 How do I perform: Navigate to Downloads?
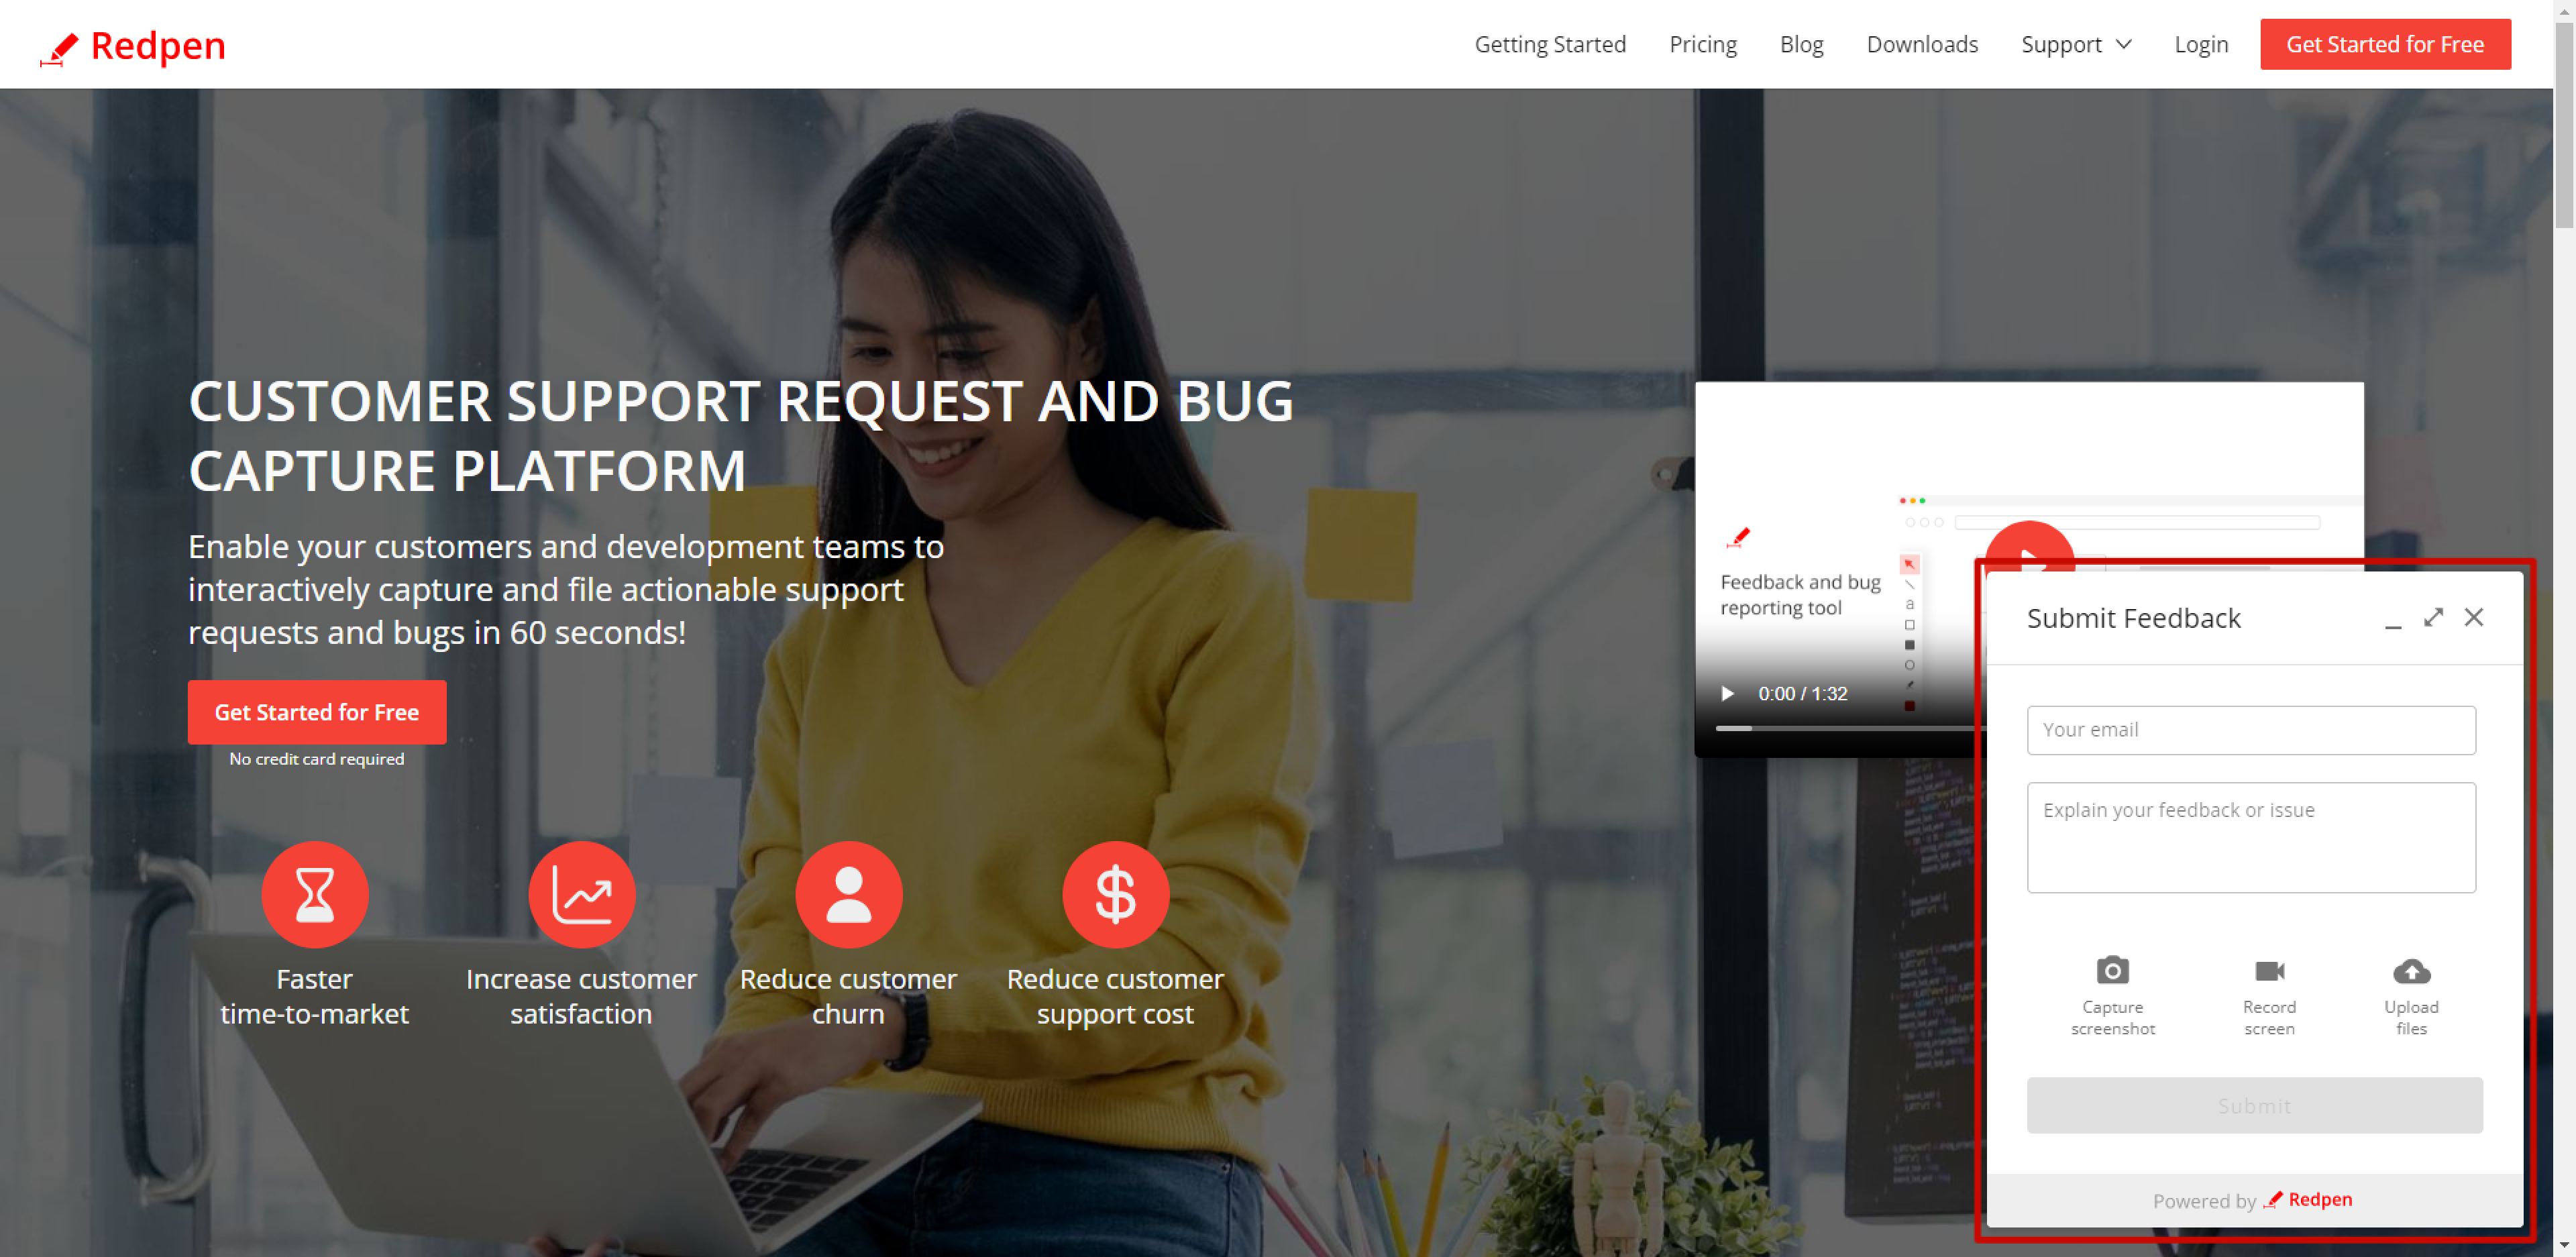coord(1922,44)
